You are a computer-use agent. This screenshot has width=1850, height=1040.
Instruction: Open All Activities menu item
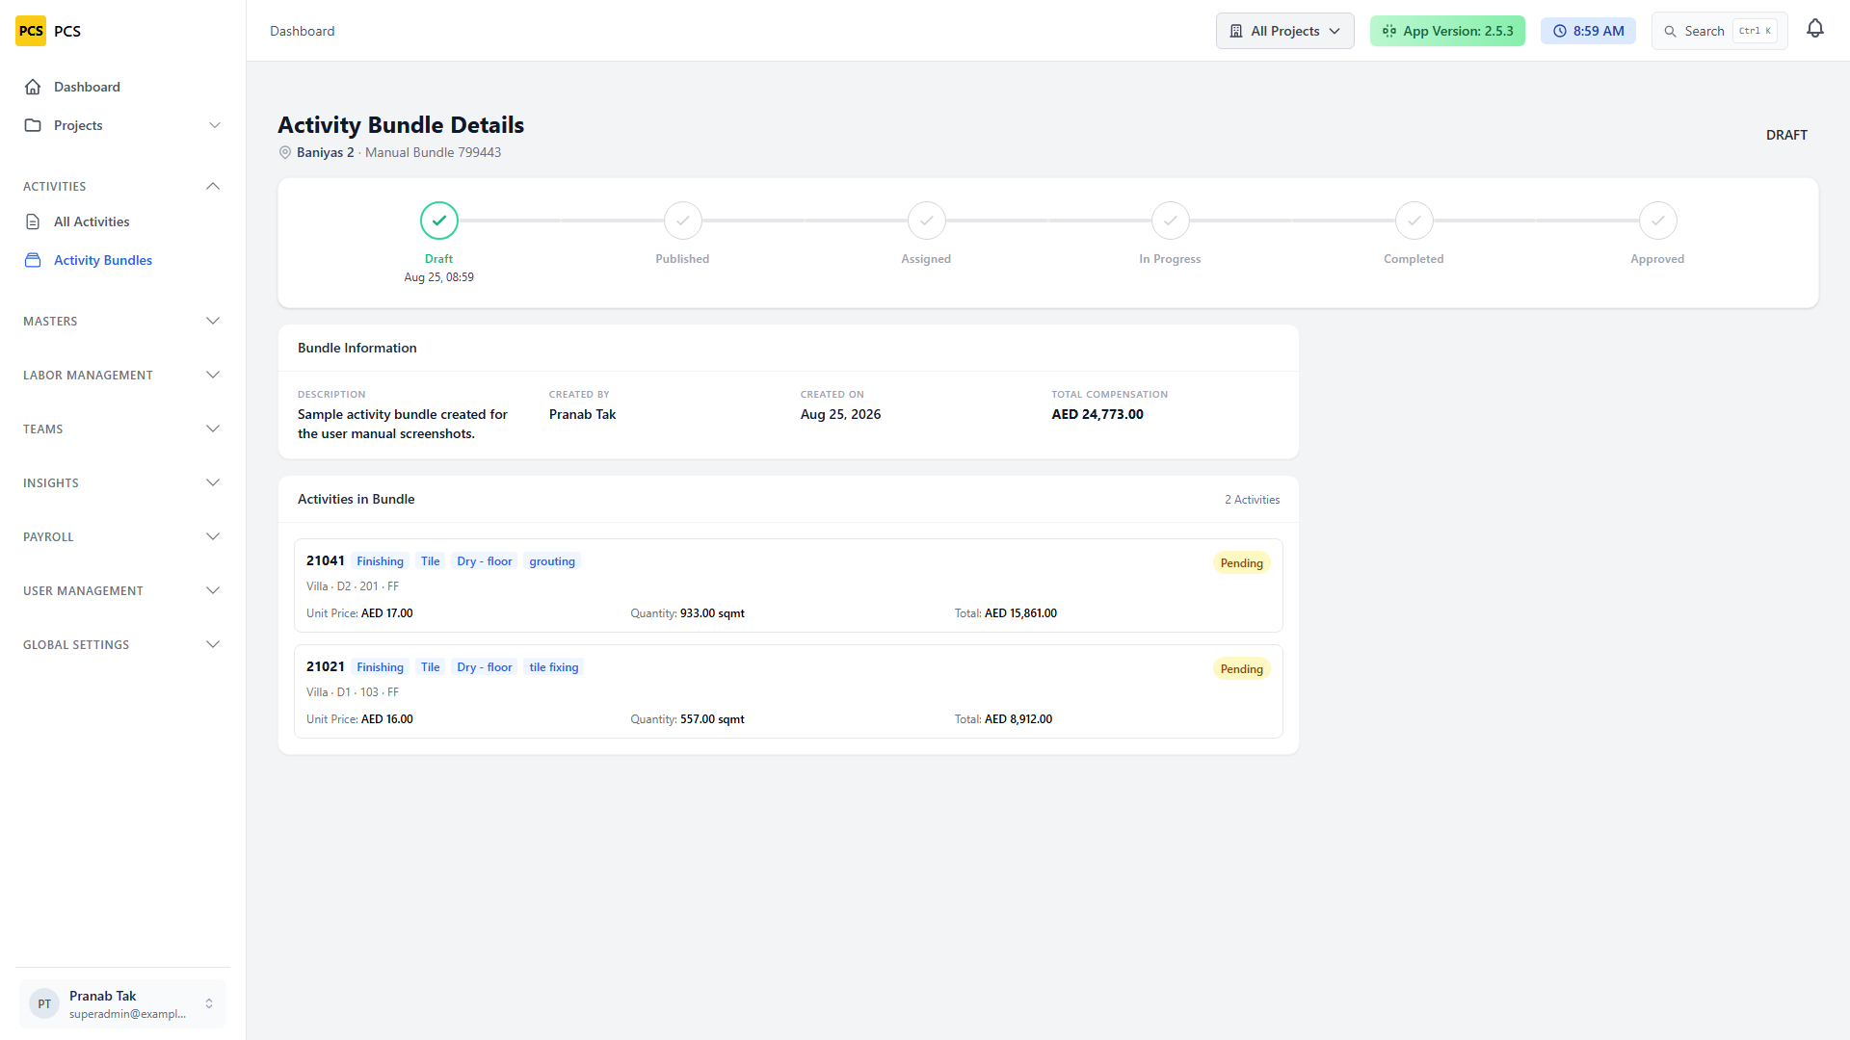[122, 221]
